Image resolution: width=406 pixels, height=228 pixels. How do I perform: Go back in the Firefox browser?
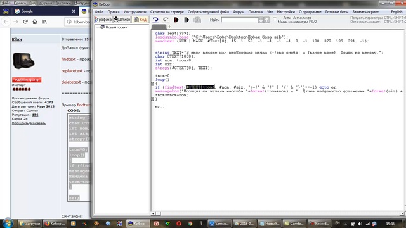coord(6,22)
